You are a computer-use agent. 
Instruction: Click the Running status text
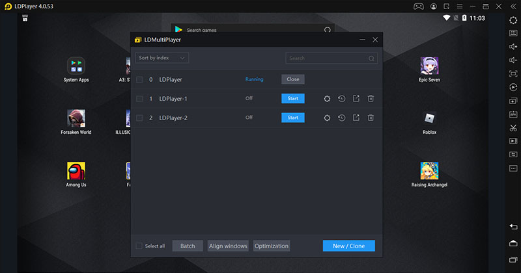(x=254, y=79)
